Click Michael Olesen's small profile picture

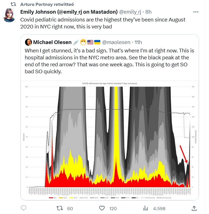pyautogui.click(x=28, y=42)
